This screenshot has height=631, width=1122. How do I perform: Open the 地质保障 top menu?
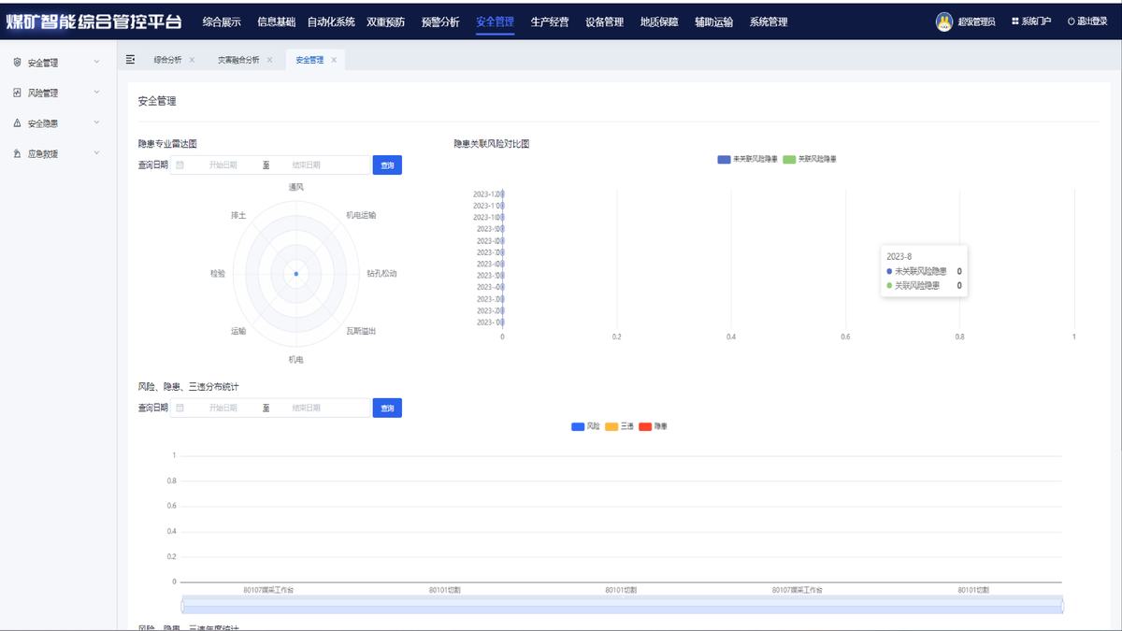[x=659, y=22]
